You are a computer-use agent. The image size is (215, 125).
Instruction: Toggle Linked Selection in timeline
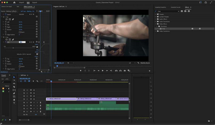[29, 81]
